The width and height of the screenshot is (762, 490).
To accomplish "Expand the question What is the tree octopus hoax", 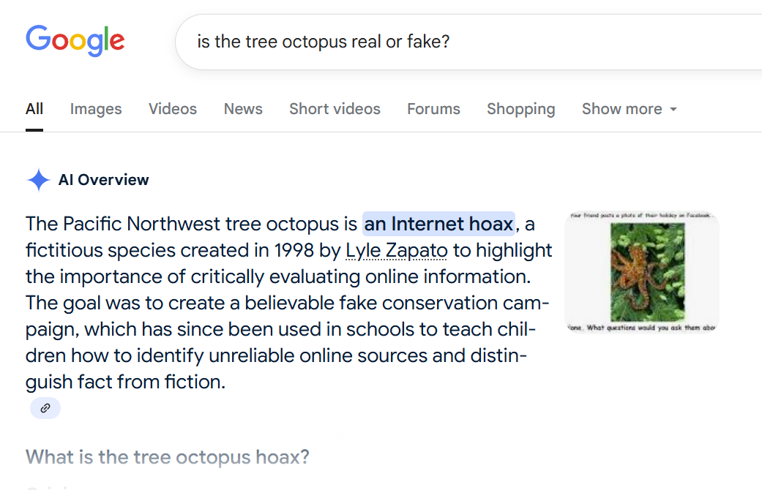I will click(166, 456).
